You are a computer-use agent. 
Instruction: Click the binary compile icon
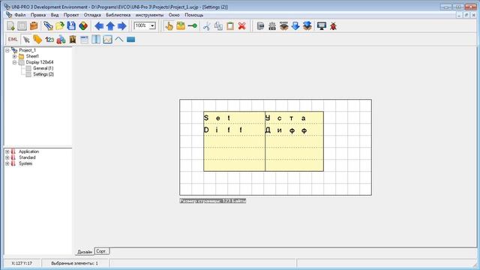coord(272,26)
